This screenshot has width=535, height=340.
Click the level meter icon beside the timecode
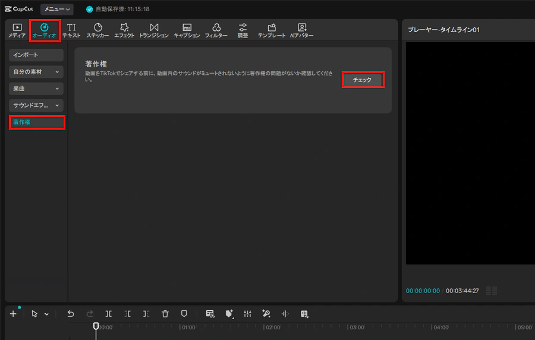(492, 291)
